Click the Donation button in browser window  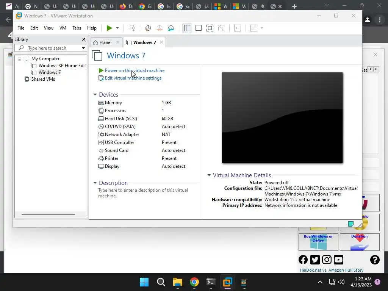pos(360,242)
